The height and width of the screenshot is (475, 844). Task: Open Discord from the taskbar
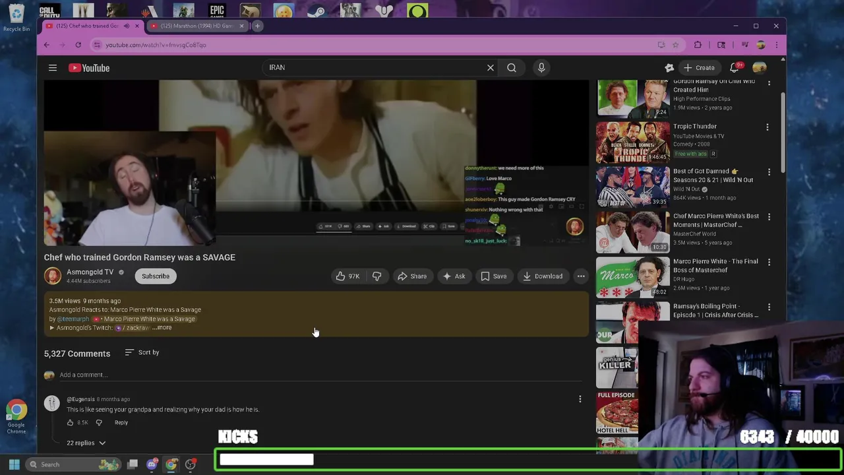click(x=152, y=464)
